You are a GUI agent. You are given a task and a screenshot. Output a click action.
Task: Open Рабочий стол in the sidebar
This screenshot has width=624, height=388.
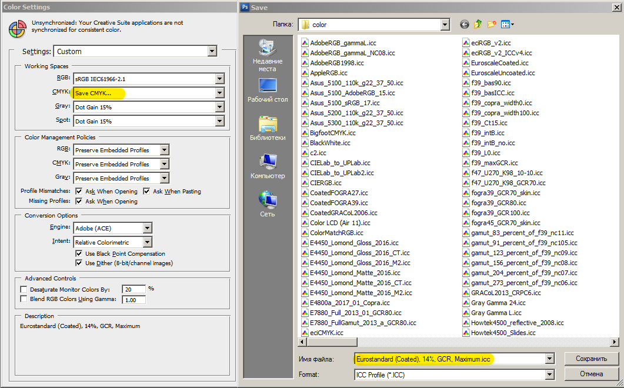click(x=268, y=91)
